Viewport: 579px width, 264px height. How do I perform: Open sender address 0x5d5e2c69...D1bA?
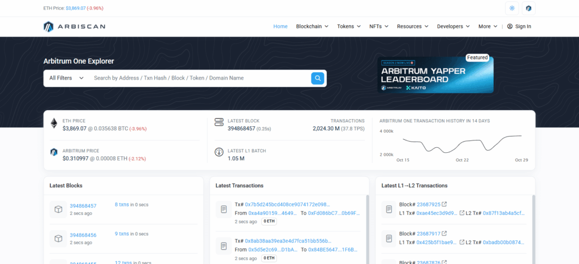pyautogui.click(x=273, y=250)
